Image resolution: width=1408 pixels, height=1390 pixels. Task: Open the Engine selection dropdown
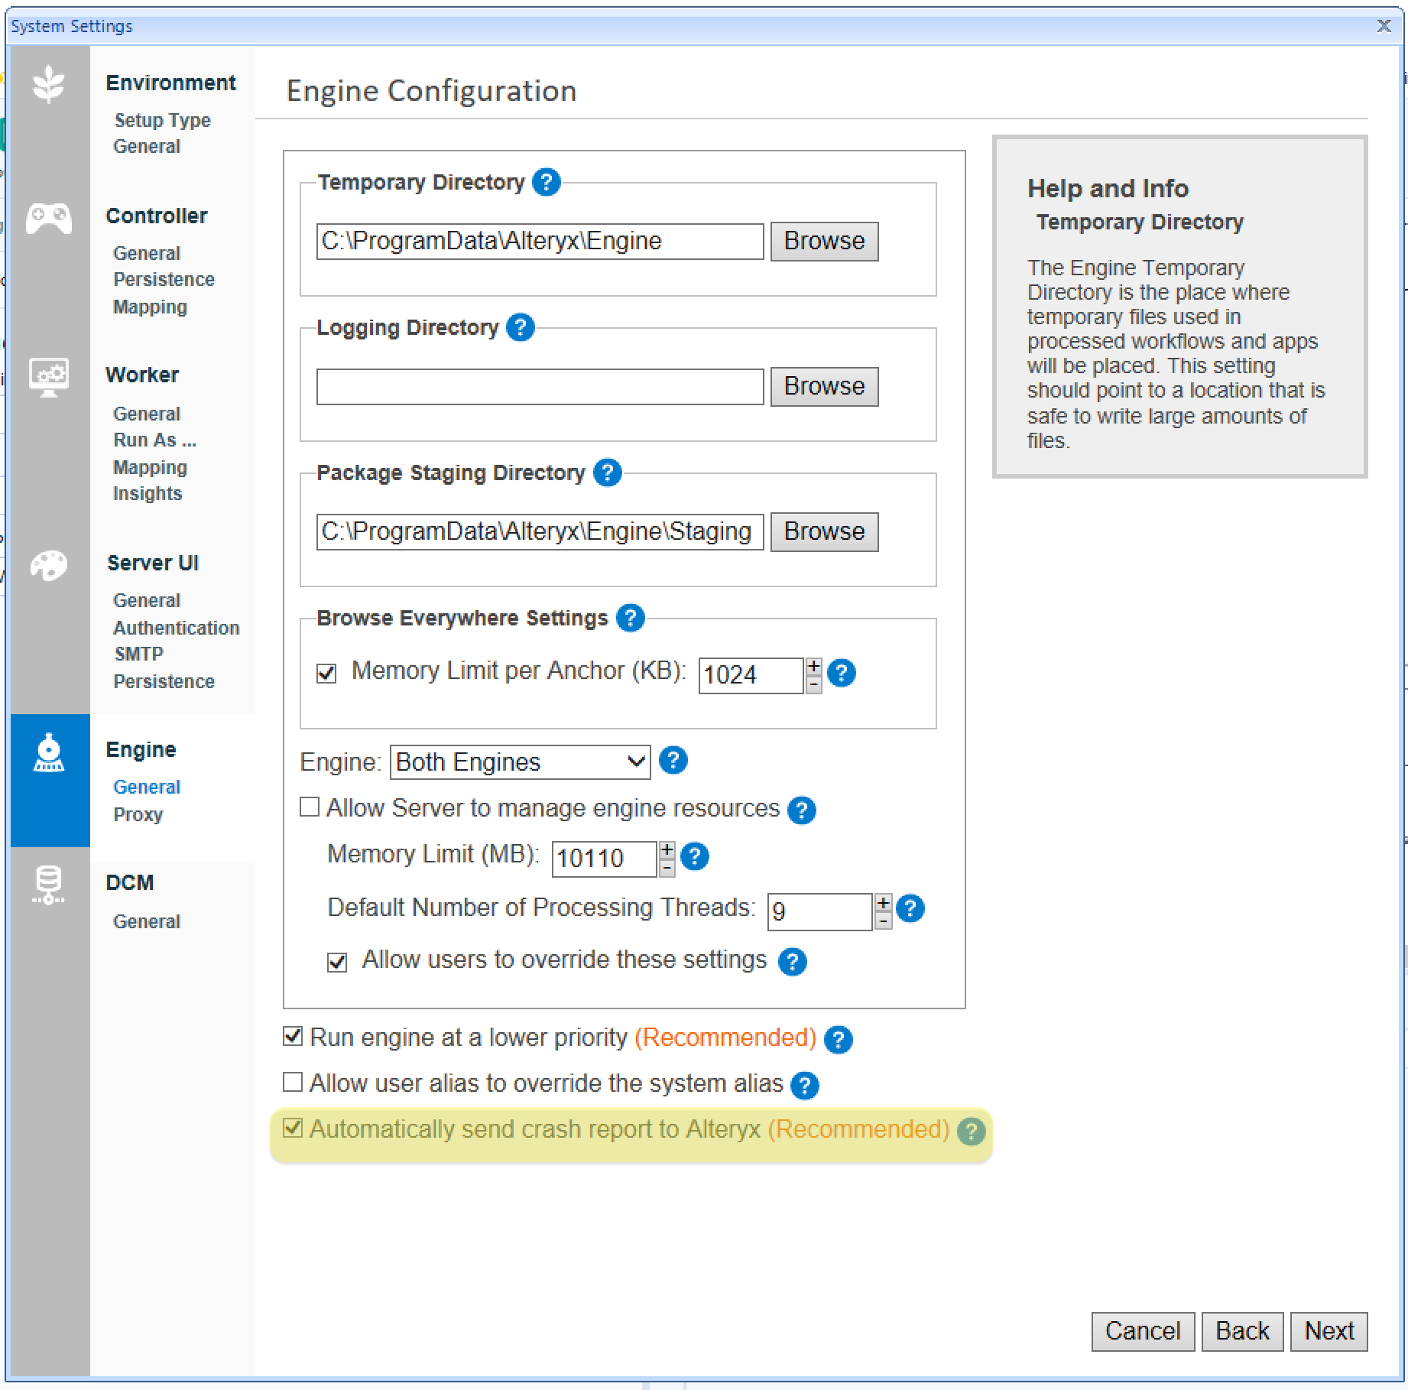click(520, 762)
